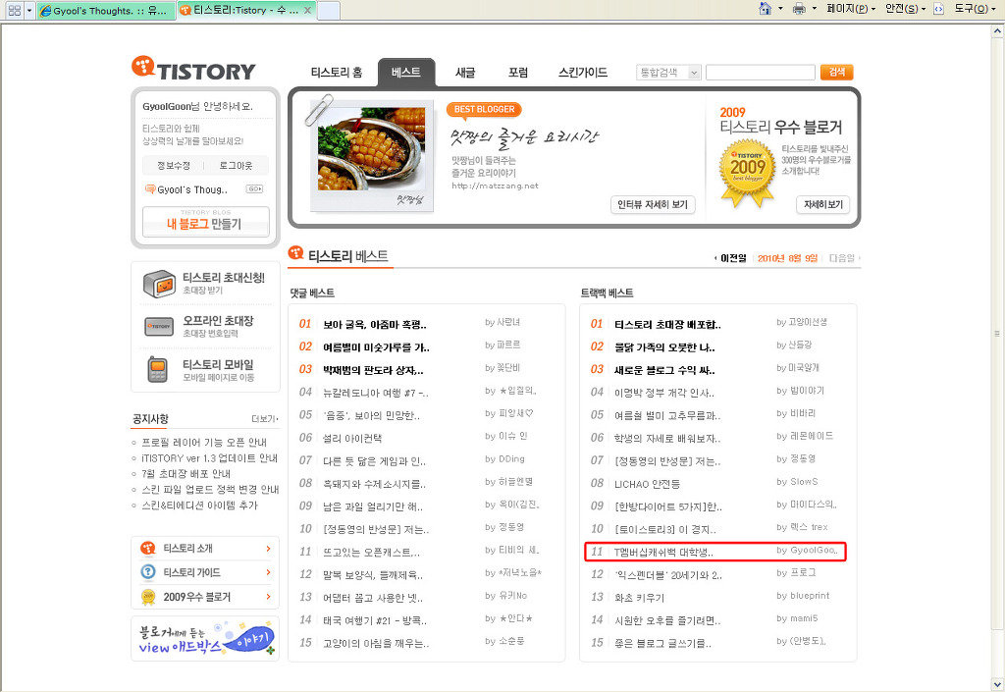Click the view 애드박스 banner

206,638
